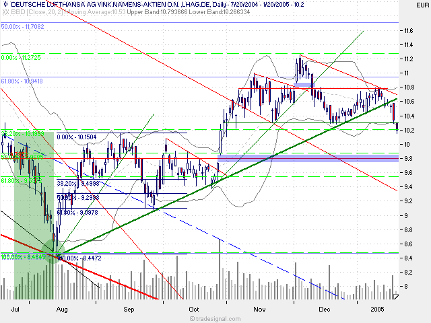The image size is (431, 323).
Task: Click the Jul label on time axis
Action: point(15,310)
